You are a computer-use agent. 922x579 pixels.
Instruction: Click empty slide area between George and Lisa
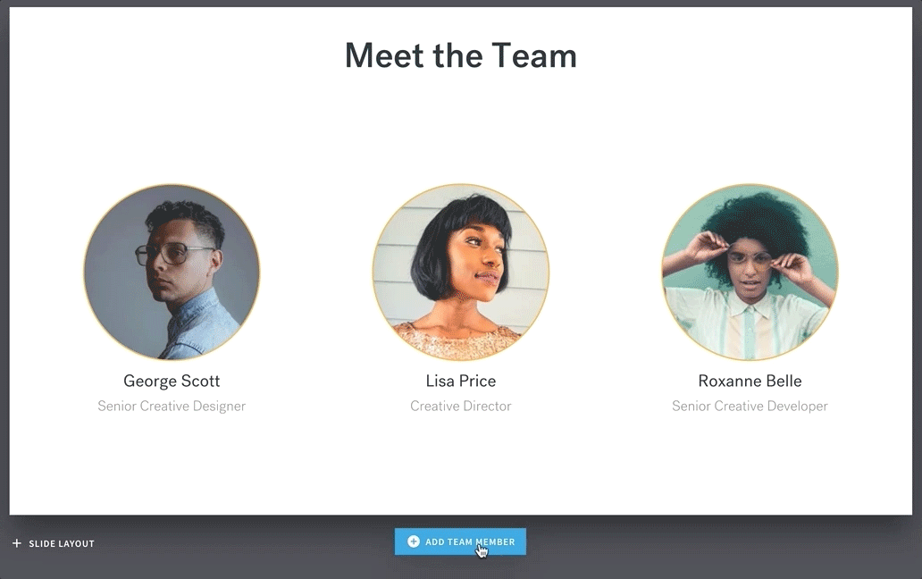pyautogui.click(x=316, y=273)
